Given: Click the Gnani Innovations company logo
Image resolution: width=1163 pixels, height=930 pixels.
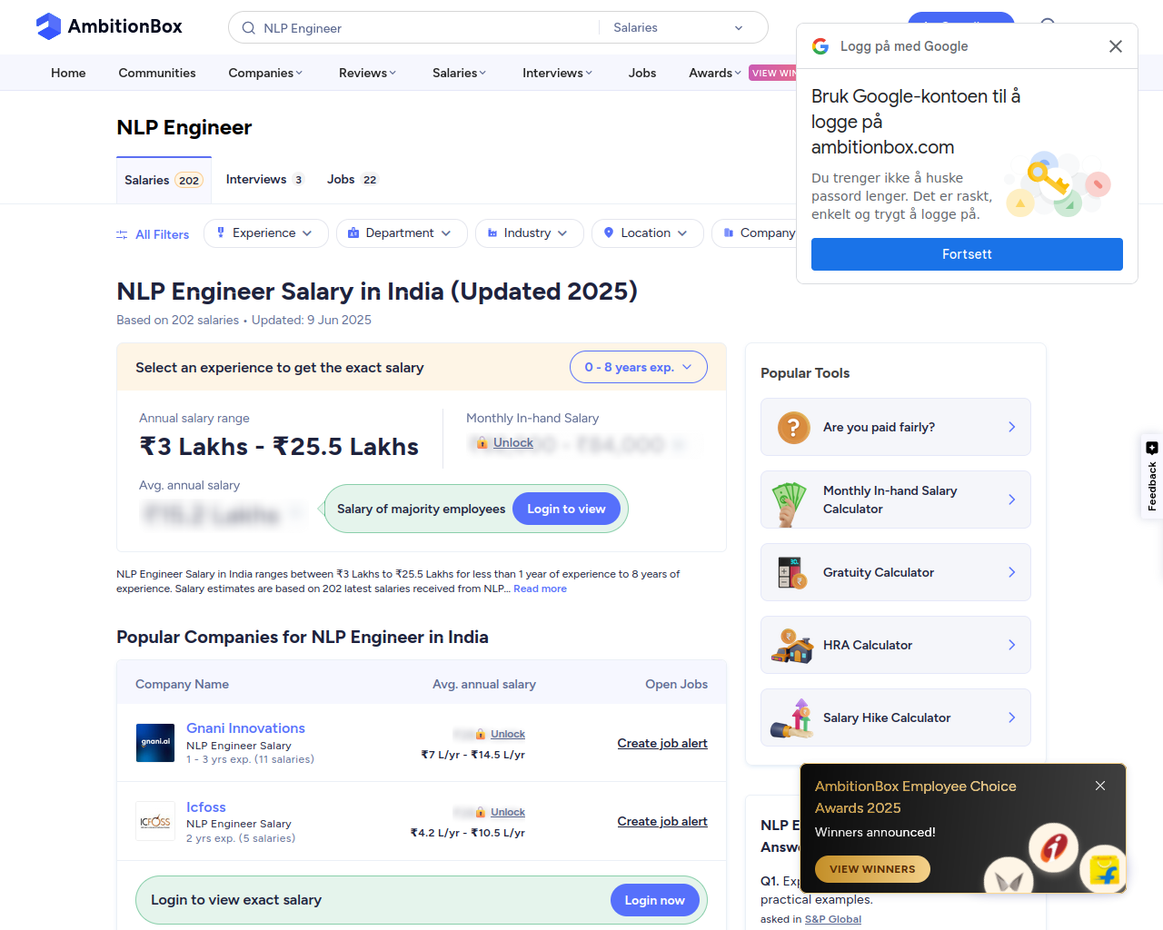Looking at the screenshot, I should click(154, 743).
